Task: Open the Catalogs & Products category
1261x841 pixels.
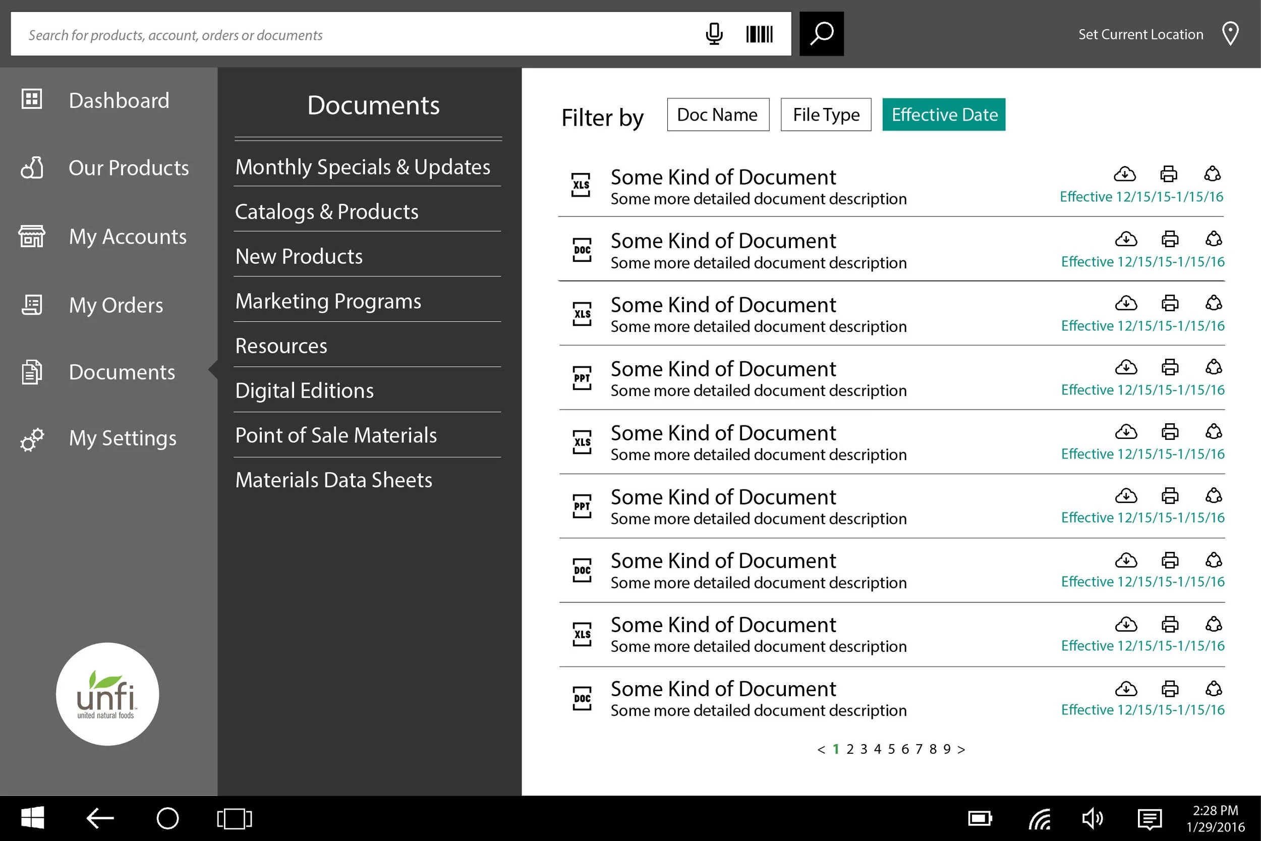Action: click(x=326, y=211)
